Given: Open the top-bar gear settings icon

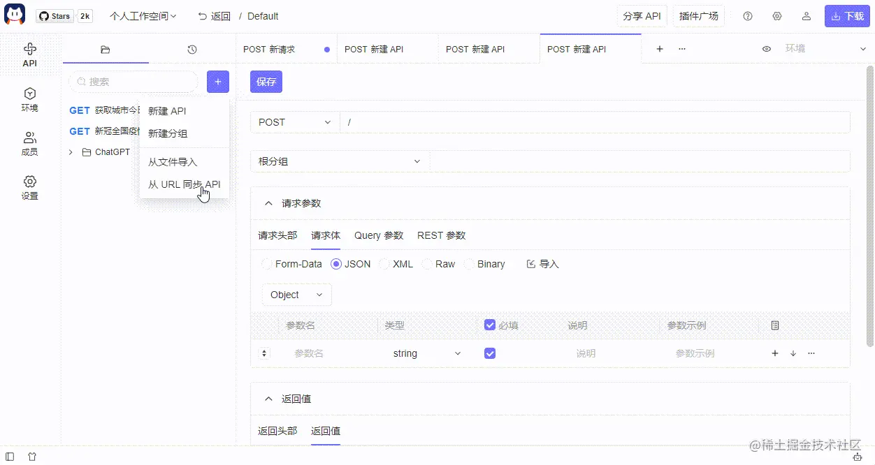Looking at the screenshot, I should [777, 16].
